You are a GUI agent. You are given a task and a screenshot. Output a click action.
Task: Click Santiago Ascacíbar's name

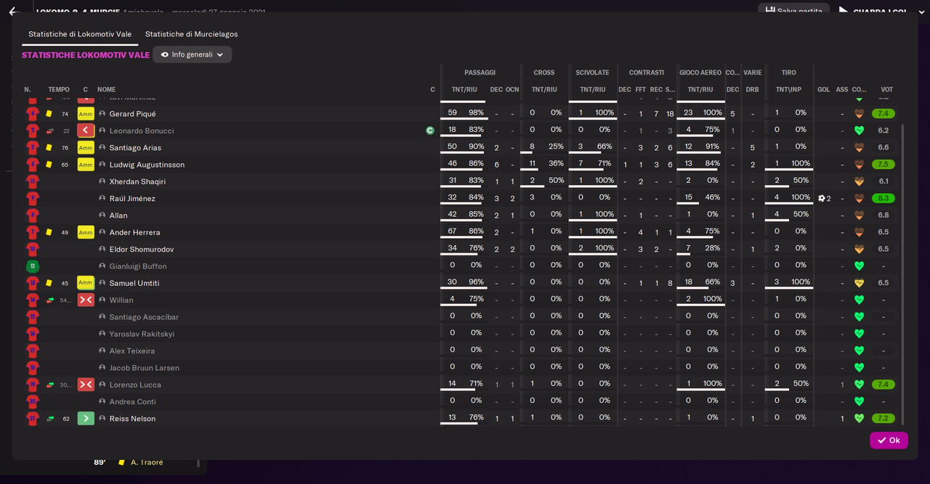pos(144,317)
